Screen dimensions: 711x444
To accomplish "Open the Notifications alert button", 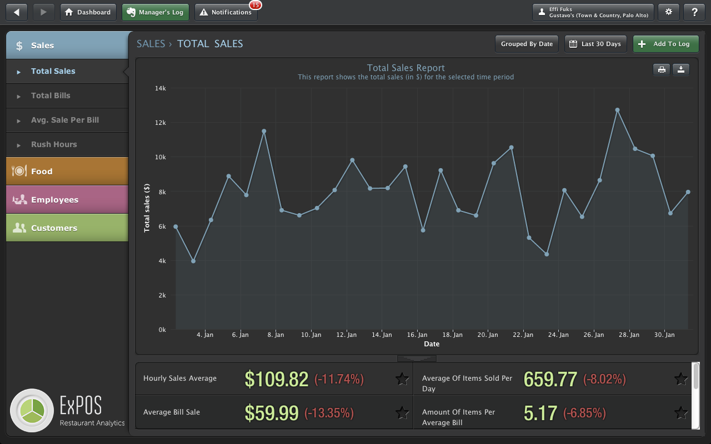I will click(226, 12).
